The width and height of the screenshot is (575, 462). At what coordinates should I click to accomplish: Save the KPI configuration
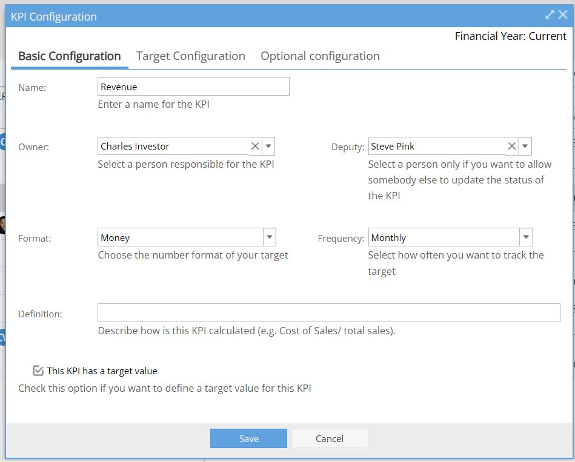coord(248,438)
